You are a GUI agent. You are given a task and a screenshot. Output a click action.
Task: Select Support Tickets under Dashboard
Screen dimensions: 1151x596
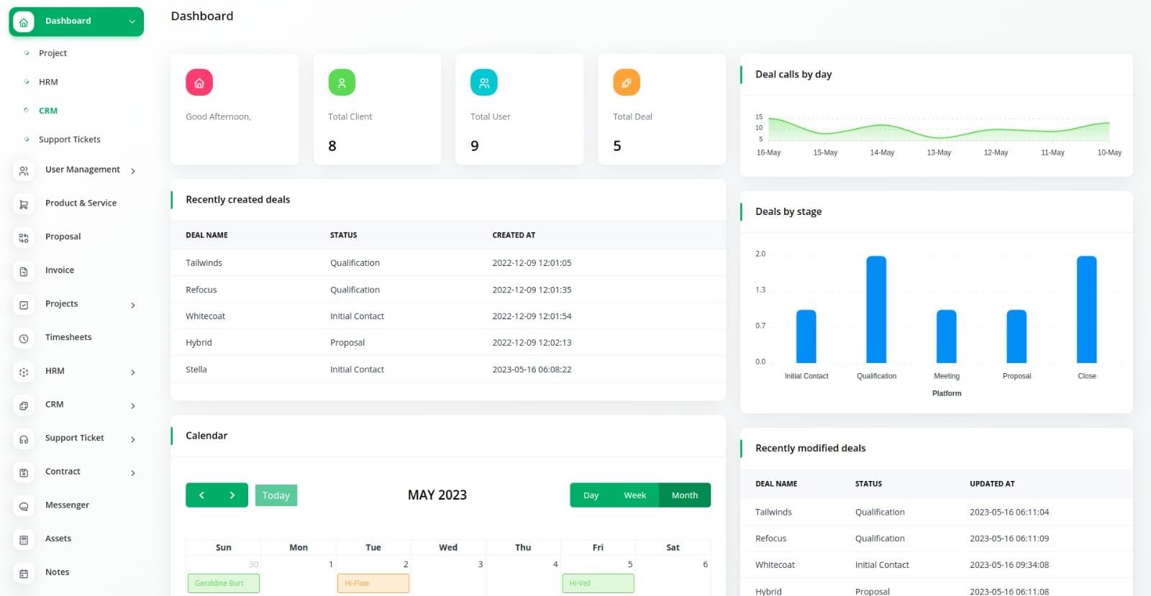(x=70, y=139)
